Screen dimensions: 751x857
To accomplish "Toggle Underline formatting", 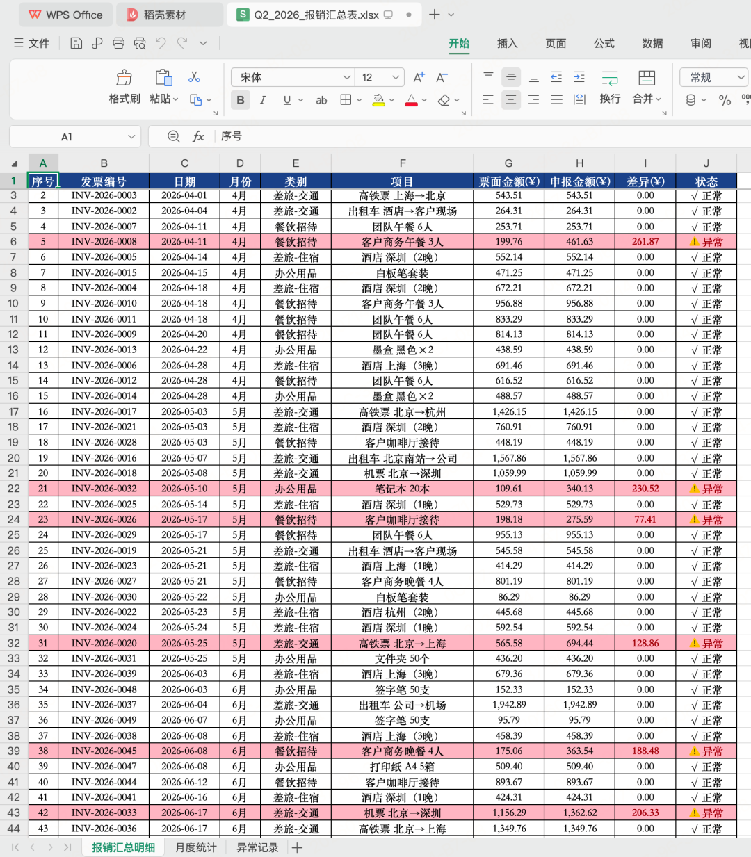I will pyautogui.click(x=287, y=100).
